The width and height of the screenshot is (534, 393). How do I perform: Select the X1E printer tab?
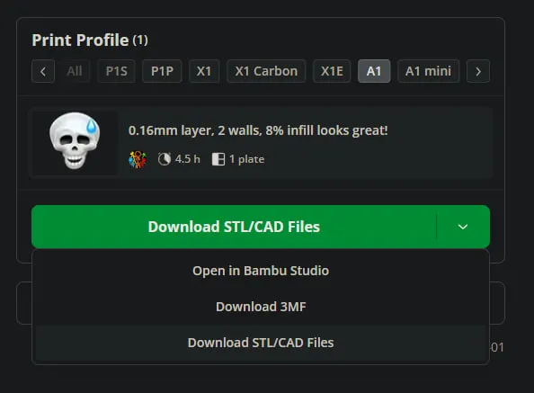point(332,71)
